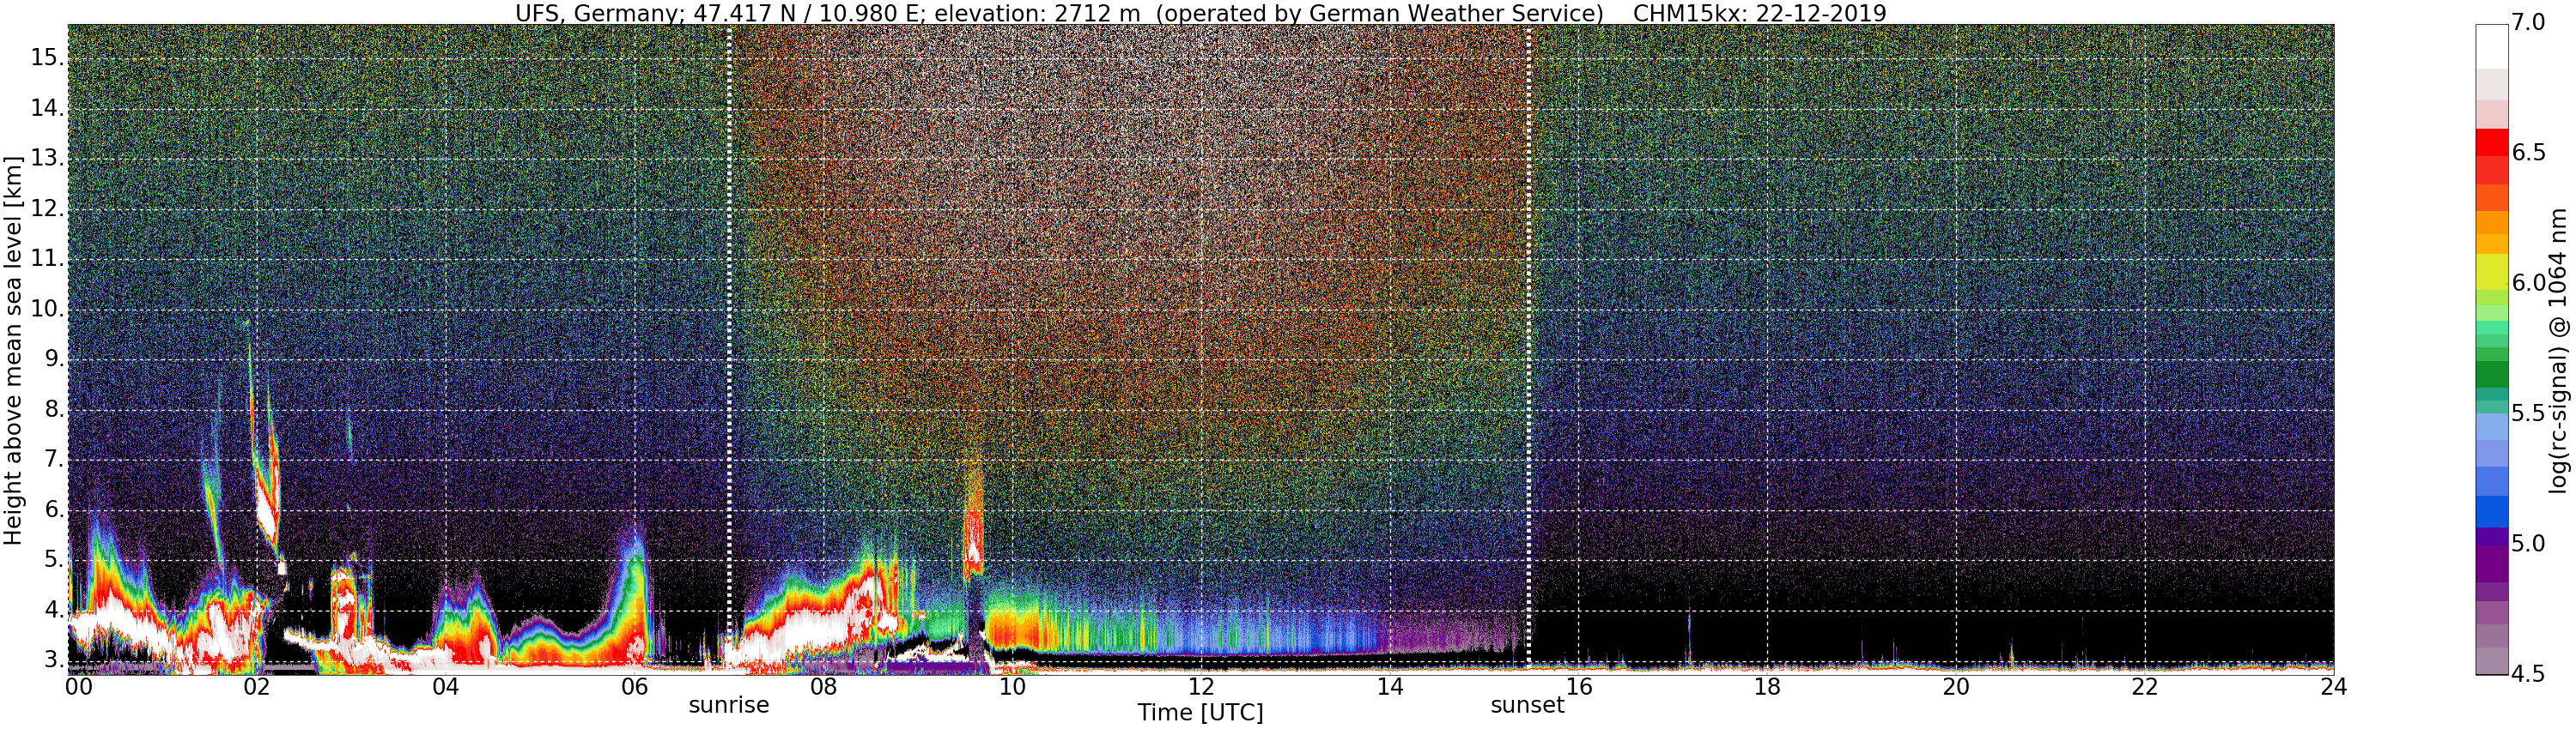Click the '12' tick on the time axis
This screenshot has height=729, width=2576.
(1201, 687)
